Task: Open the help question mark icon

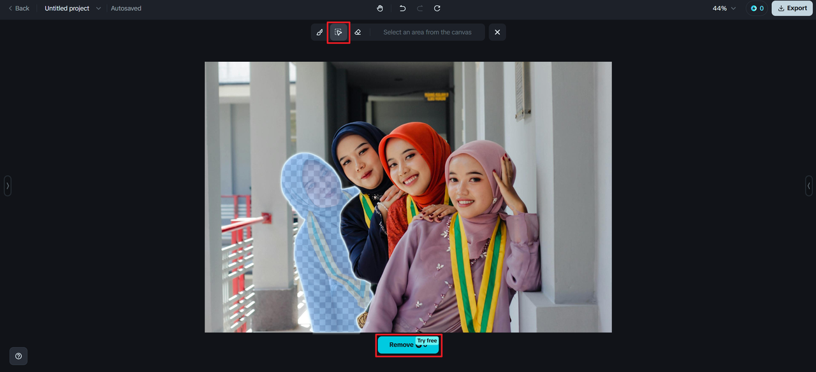Action: coord(18,356)
